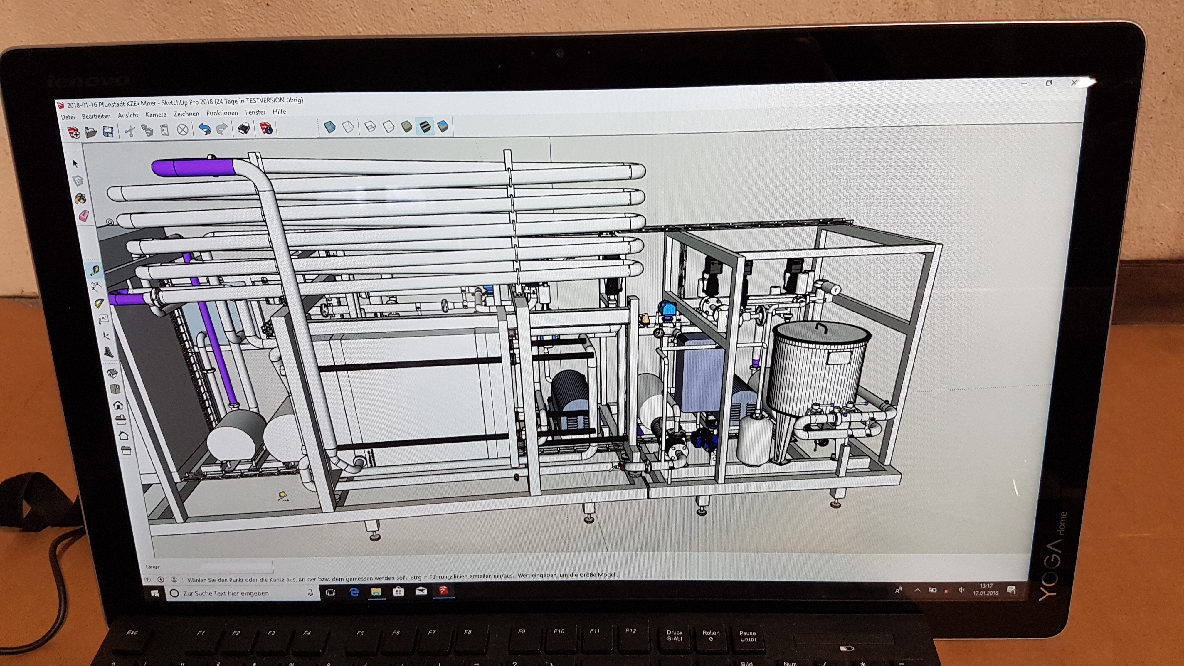The image size is (1184, 666).
Task: Open the Model Info icon
Action: click(266, 128)
